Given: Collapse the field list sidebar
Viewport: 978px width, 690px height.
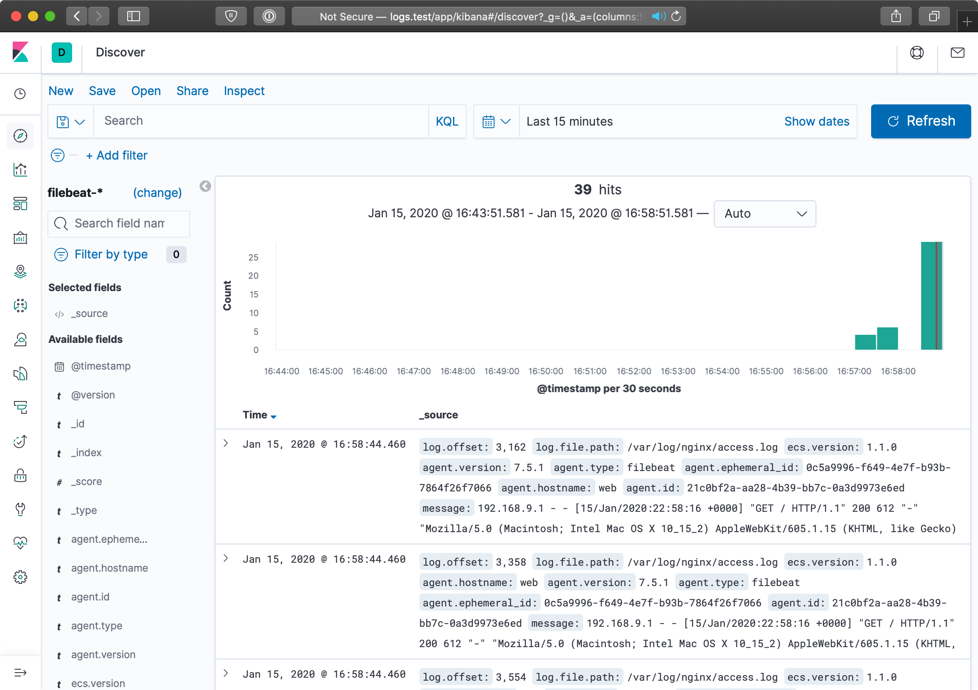Looking at the screenshot, I should tap(205, 186).
